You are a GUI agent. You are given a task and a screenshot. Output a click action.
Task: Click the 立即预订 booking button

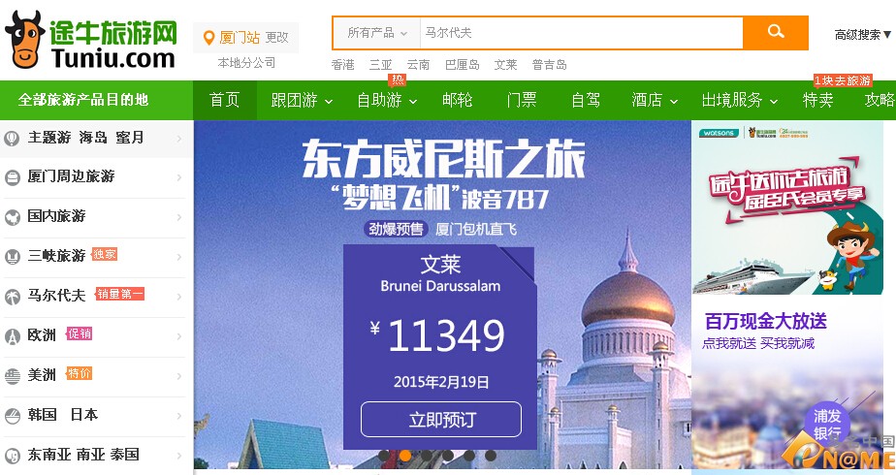coord(441,420)
